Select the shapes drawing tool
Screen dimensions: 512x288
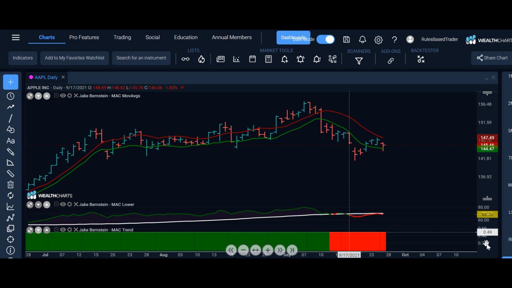[x=10, y=130]
